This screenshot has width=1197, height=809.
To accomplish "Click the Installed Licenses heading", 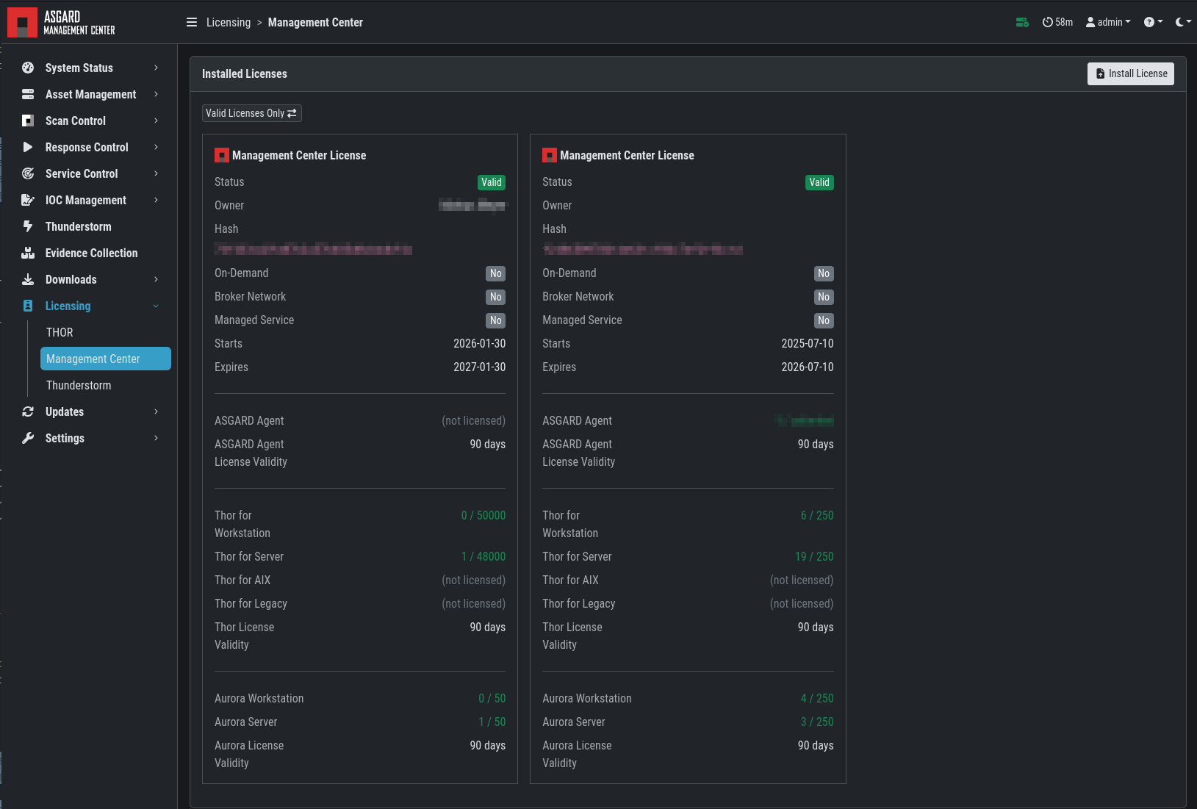I will pos(245,73).
